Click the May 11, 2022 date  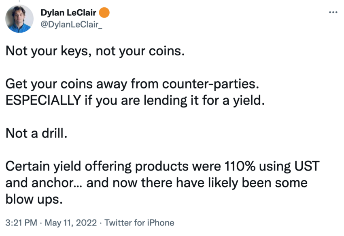pos(71,223)
